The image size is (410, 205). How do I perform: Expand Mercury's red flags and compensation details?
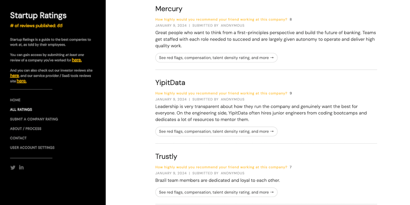[216, 58]
